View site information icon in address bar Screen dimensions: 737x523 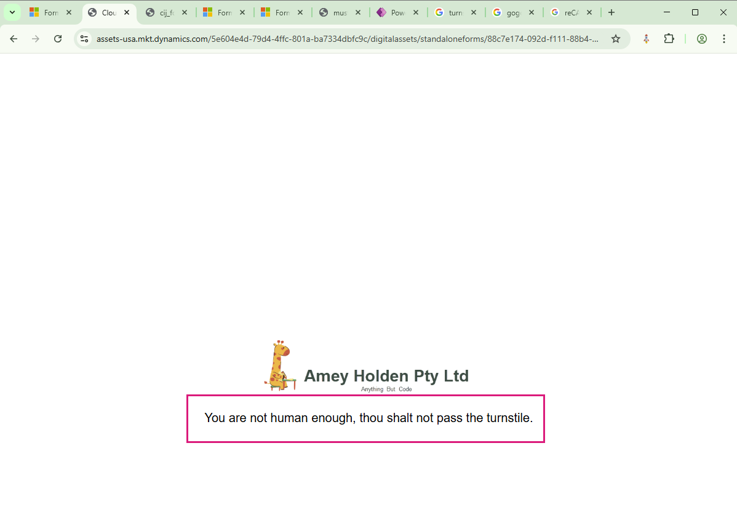85,39
